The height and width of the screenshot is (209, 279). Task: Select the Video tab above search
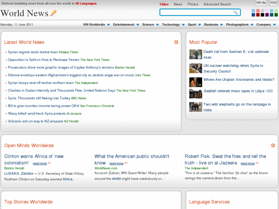[164, 4]
